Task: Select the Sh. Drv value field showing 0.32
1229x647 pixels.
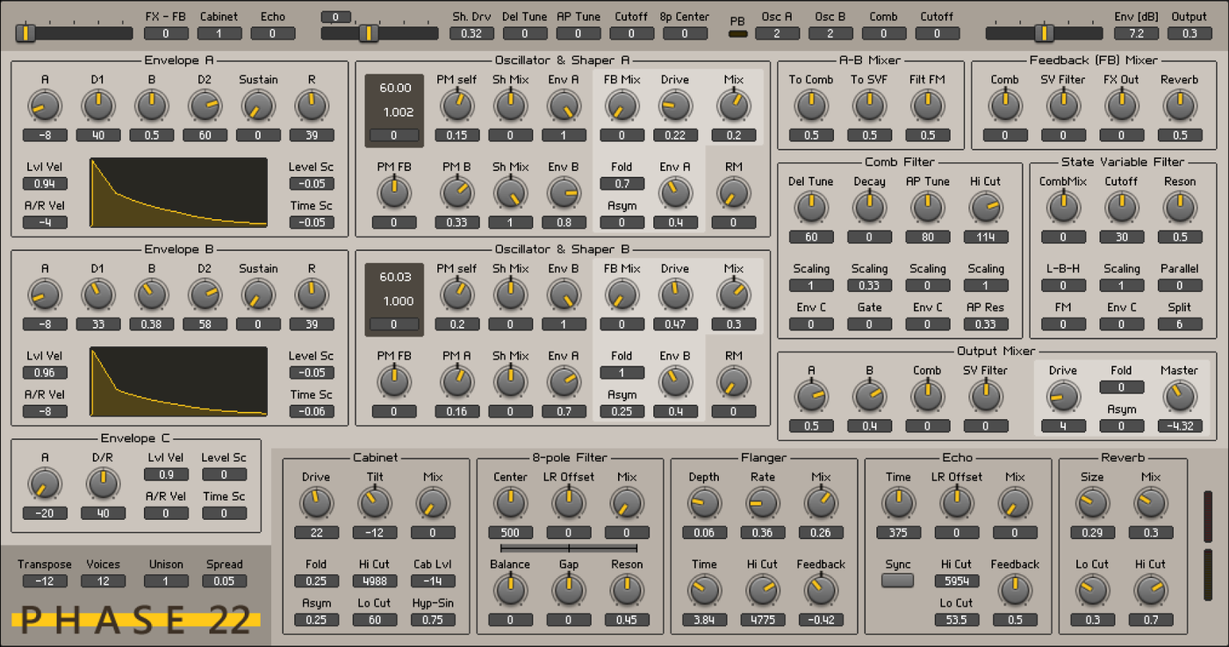Action: pos(471,33)
